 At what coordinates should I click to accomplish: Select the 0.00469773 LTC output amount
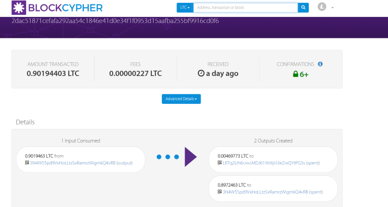pos(233,156)
